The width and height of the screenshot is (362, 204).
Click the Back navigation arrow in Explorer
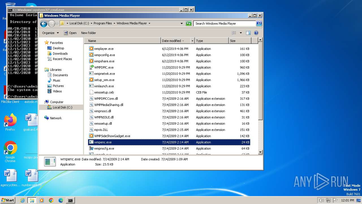pos(44,24)
